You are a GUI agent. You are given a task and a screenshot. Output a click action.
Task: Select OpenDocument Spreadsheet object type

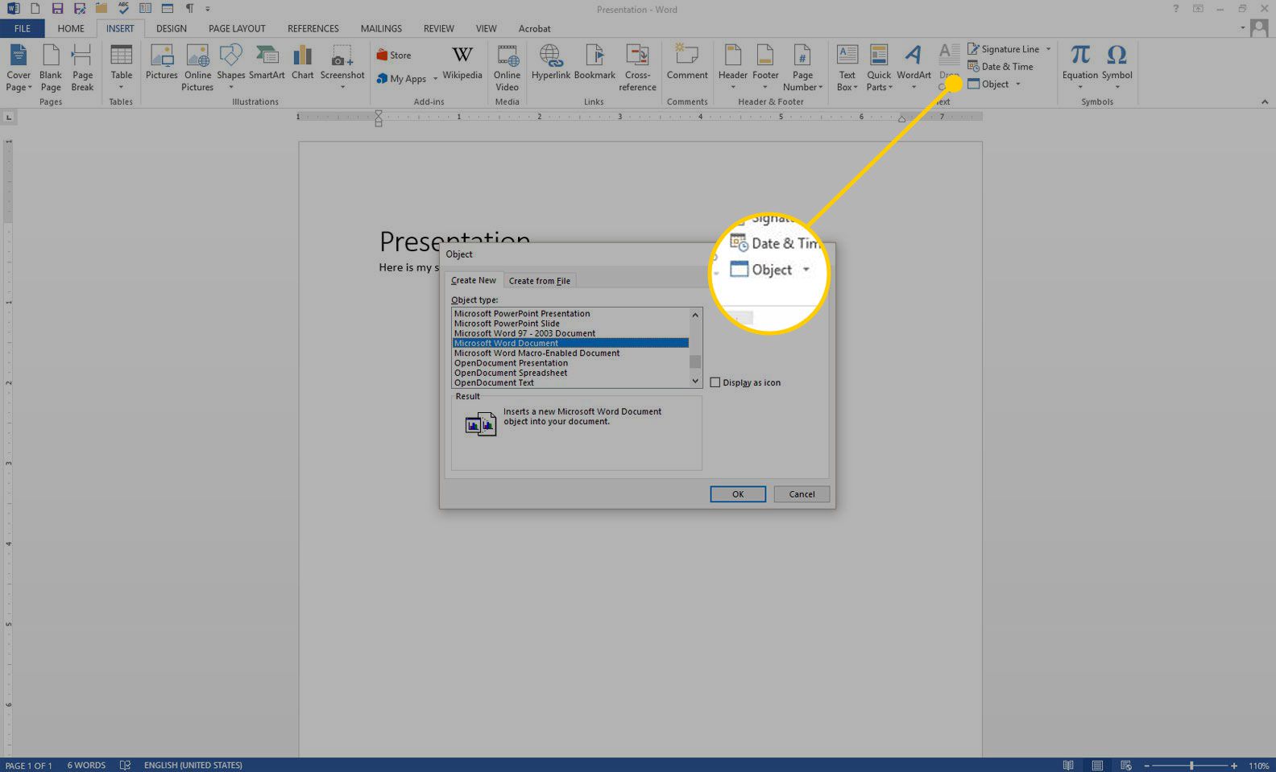pyautogui.click(x=570, y=373)
